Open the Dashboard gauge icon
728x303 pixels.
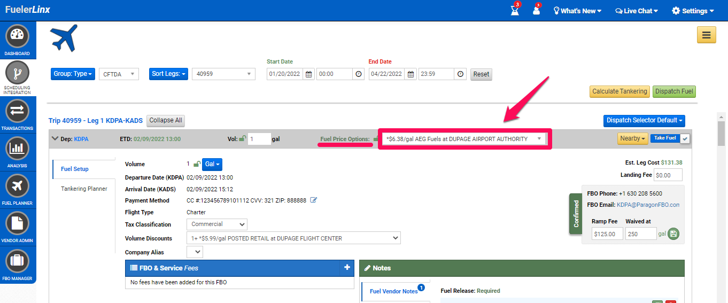click(18, 37)
